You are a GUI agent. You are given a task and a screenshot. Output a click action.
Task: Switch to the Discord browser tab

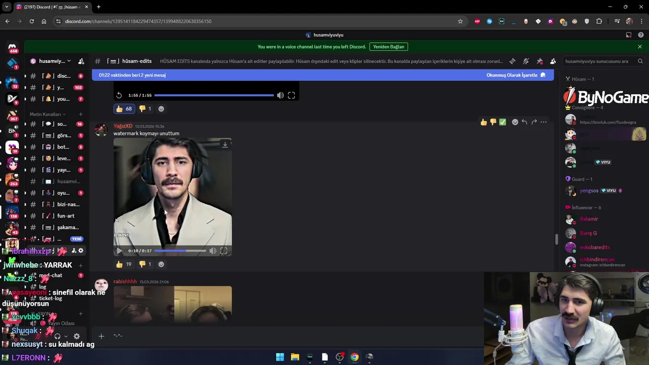click(x=52, y=7)
